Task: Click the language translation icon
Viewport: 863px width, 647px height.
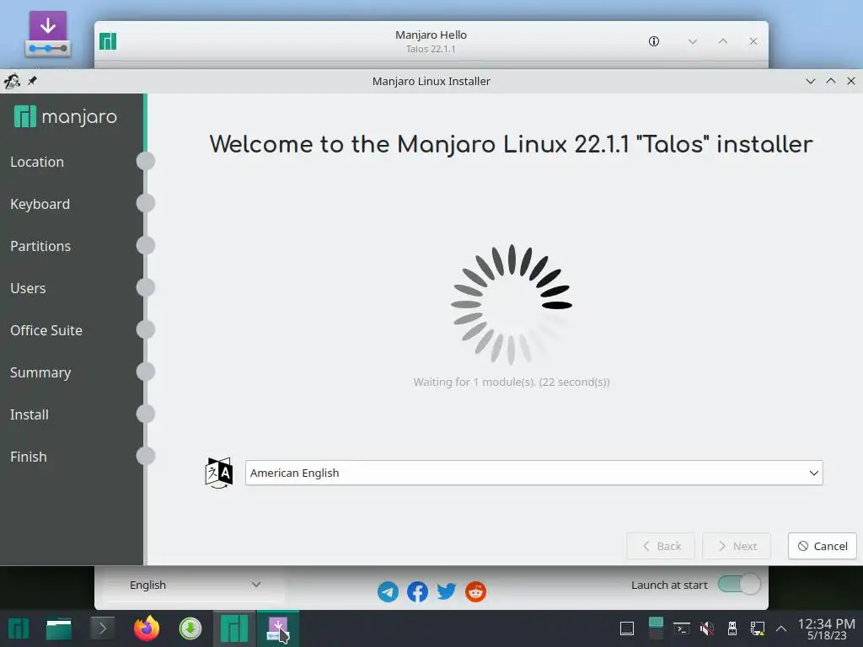Action: click(219, 473)
